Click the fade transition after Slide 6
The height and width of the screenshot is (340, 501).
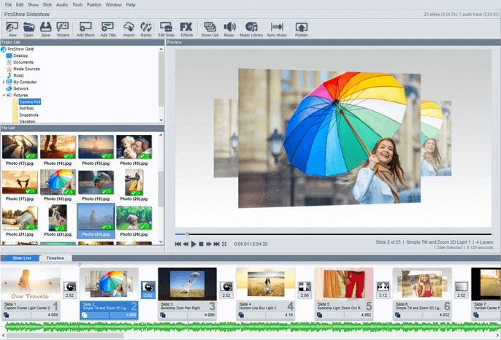tap(461, 287)
